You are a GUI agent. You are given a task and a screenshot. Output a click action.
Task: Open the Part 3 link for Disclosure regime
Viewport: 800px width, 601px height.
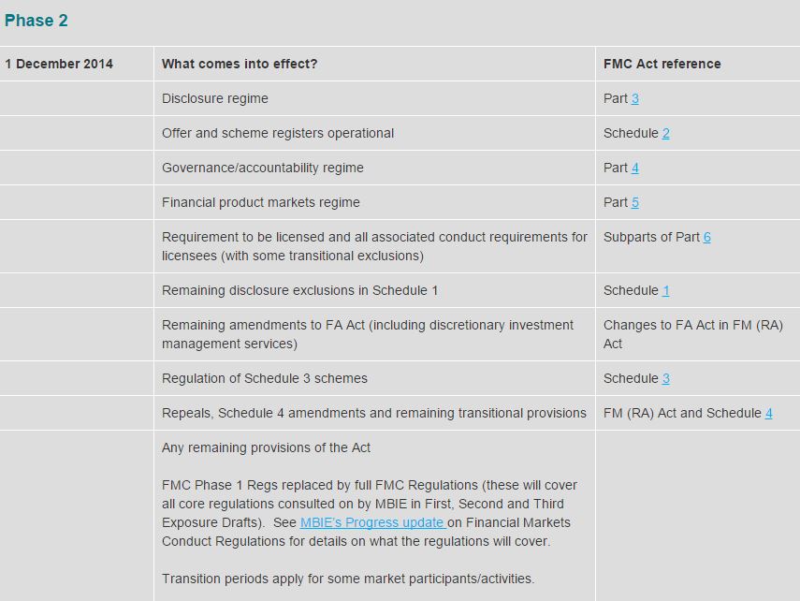click(635, 99)
